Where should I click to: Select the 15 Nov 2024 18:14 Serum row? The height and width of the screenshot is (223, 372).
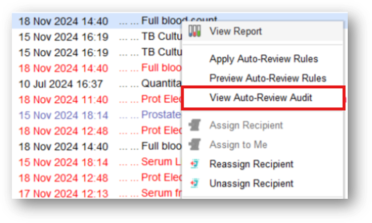pyautogui.click(x=97, y=162)
